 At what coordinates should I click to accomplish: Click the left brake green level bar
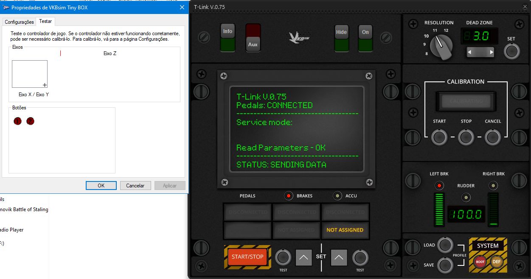[439, 209]
